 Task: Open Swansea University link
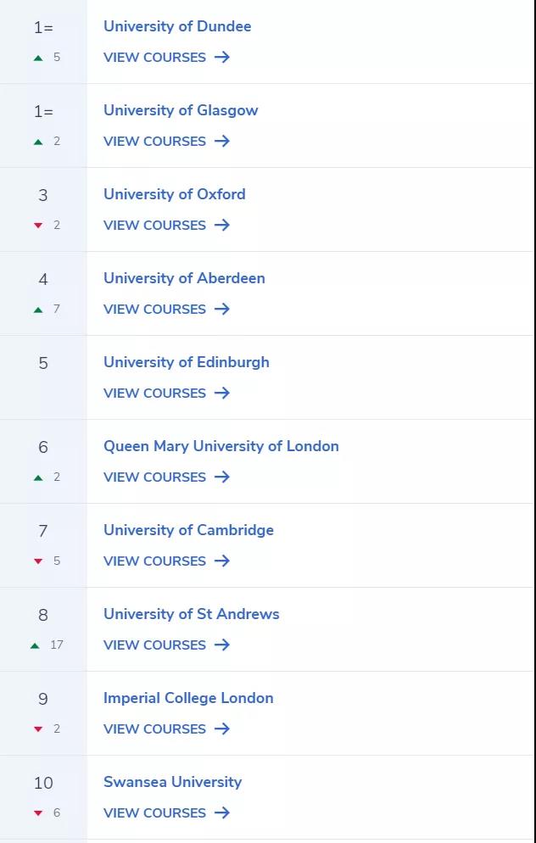(172, 782)
